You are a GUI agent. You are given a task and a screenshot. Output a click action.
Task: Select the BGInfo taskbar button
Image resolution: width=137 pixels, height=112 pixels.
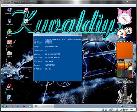coord(44,106)
